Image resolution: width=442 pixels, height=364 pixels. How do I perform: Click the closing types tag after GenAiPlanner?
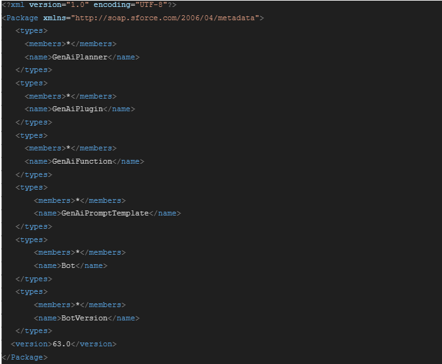pos(34,70)
